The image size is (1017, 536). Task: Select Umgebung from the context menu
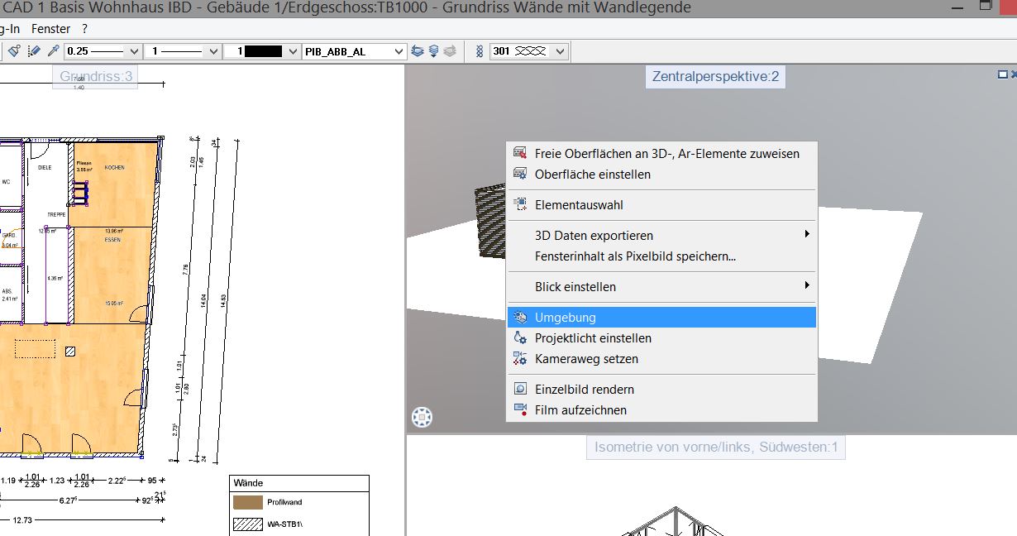point(566,317)
